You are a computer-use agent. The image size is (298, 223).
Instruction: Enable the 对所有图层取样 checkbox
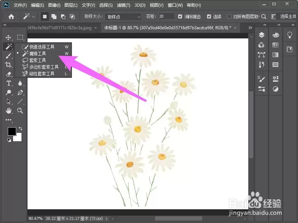click(229, 17)
